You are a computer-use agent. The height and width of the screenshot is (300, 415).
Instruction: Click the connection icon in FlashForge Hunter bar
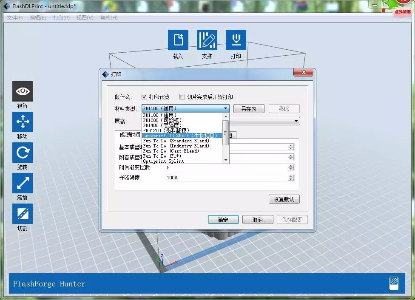click(x=394, y=283)
